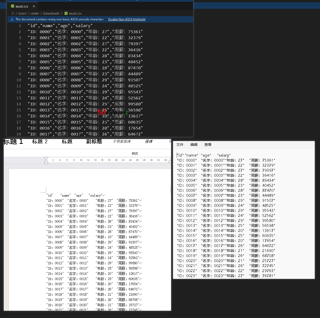Click the ID: 0023 line in Notepad
Image resolution: width=320 pixels, height=318 pixels.
tap(226, 276)
